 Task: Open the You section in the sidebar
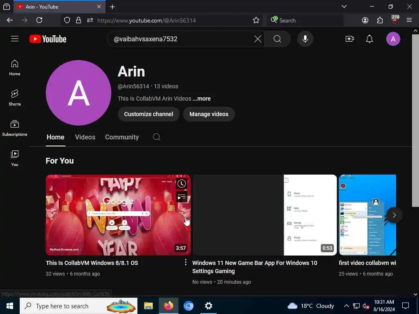[15, 158]
